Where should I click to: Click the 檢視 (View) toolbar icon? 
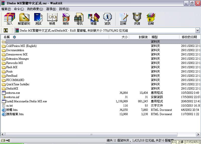pyautogui.click(x=52, y=19)
